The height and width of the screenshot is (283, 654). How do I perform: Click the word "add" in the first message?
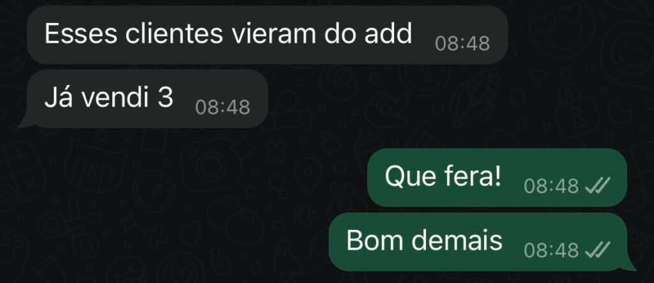tap(388, 33)
